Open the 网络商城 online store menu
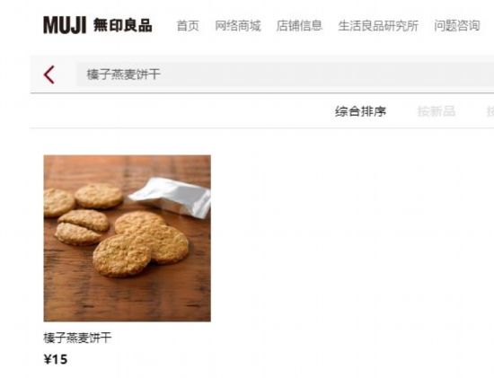The height and width of the screenshot is (378, 494). click(238, 25)
